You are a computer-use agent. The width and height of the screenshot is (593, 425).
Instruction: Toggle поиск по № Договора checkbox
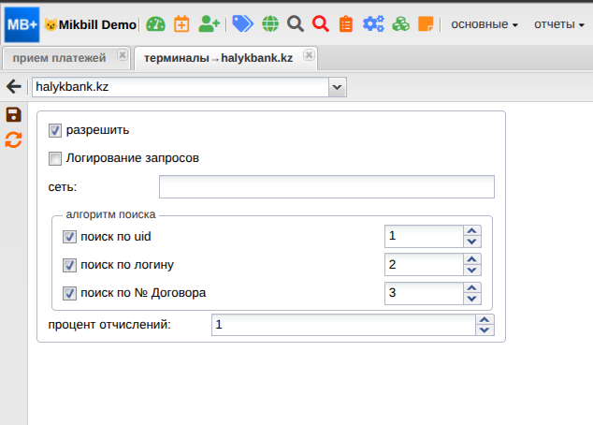(x=69, y=293)
